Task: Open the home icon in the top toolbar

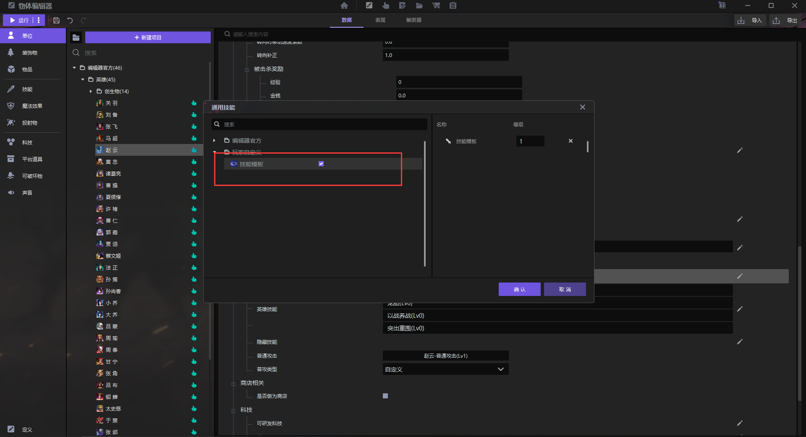Action: tap(344, 5)
